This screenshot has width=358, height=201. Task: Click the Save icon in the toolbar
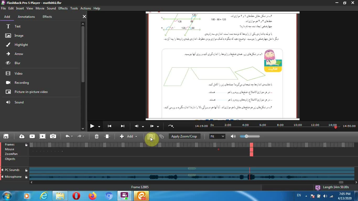coord(6,136)
